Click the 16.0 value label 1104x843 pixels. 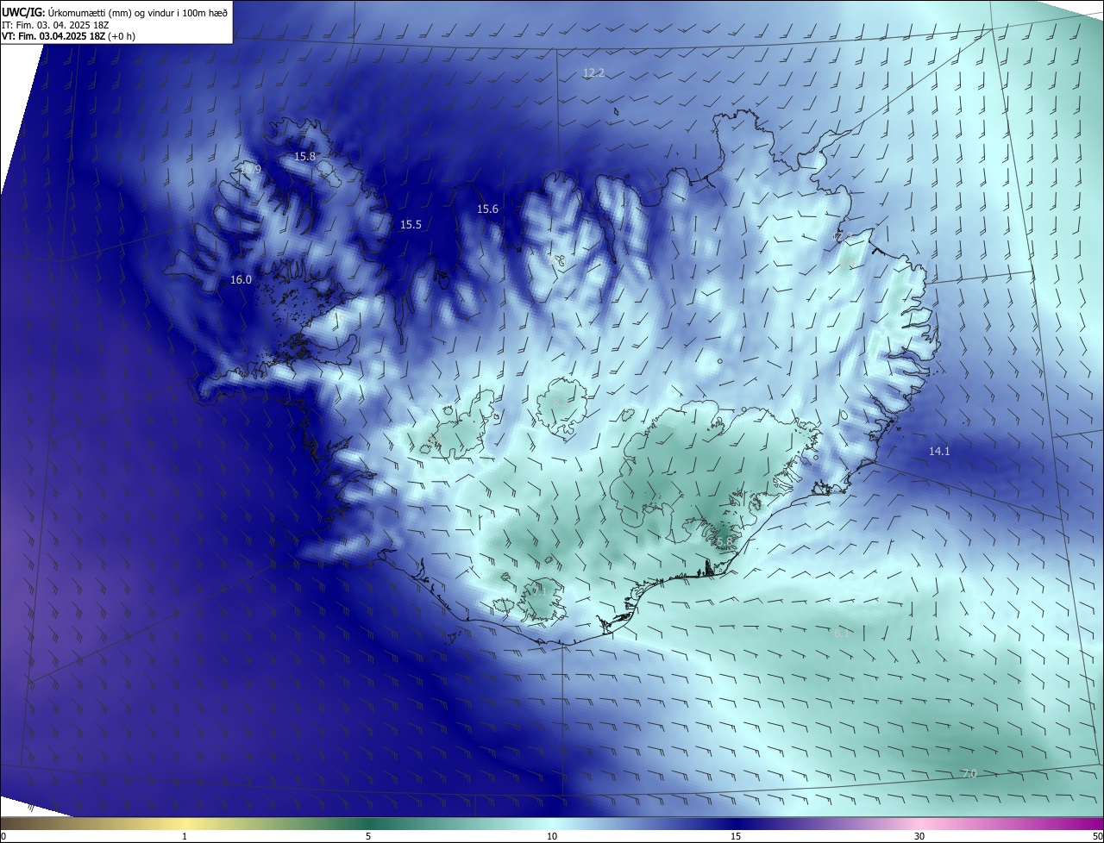[x=241, y=279]
